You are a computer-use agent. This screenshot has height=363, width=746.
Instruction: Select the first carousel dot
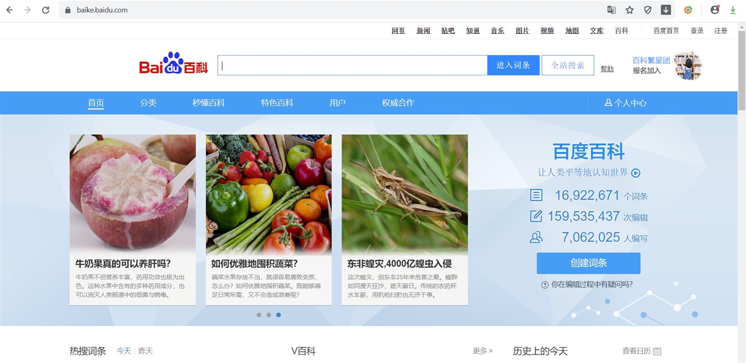[259, 315]
